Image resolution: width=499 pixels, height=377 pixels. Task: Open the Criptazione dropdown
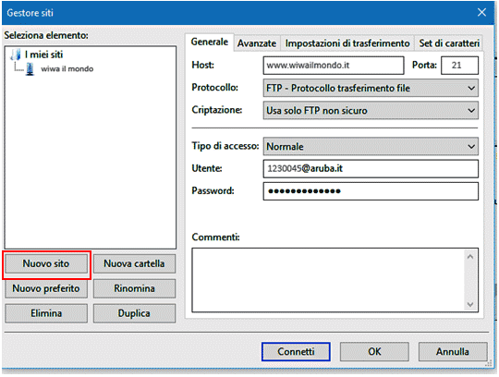pyautogui.click(x=371, y=110)
